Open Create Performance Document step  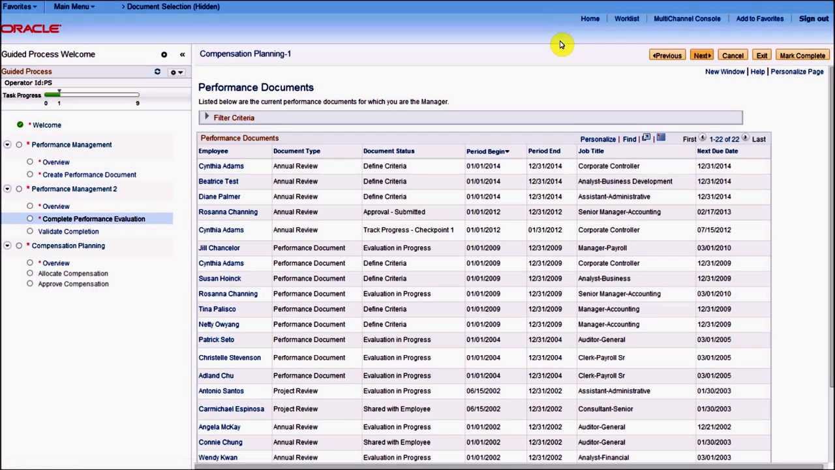click(89, 174)
